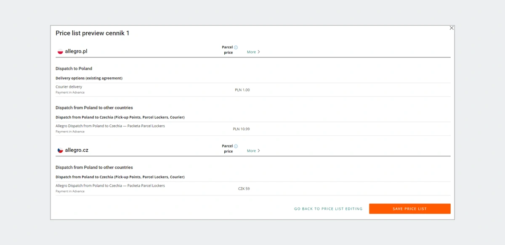Click the info icon next to allegro.cz Parcel price
This screenshot has width=505, height=245.
[x=236, y=146]
